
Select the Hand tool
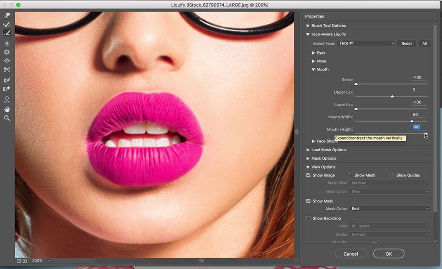pos(6,108)
